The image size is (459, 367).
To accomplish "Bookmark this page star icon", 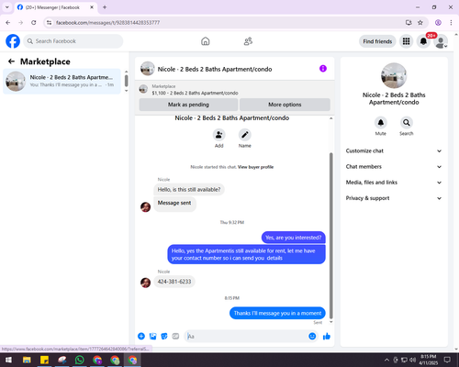I will [x=420, y=23].
